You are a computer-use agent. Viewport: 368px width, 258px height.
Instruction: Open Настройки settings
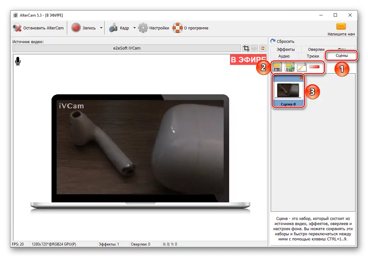coord(154,28)
